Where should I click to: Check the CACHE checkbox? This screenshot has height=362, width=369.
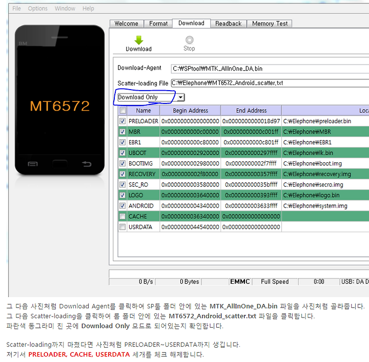(x=122, y=216)
